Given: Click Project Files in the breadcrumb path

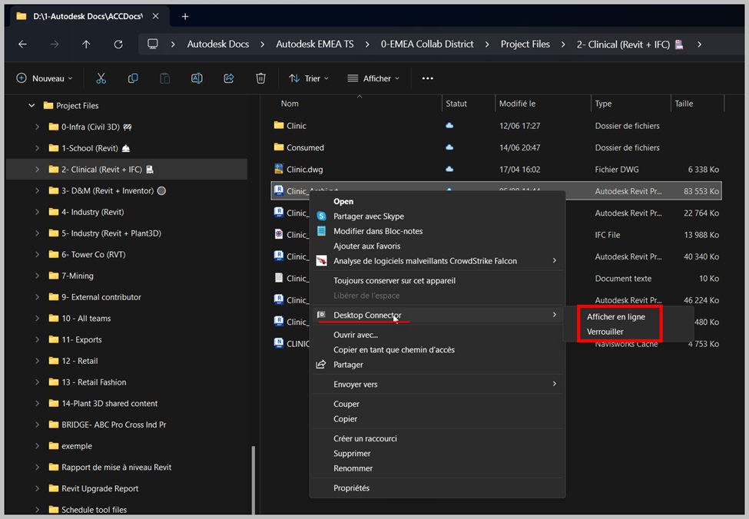Looking at the screenshot, I should pos(525,45).
